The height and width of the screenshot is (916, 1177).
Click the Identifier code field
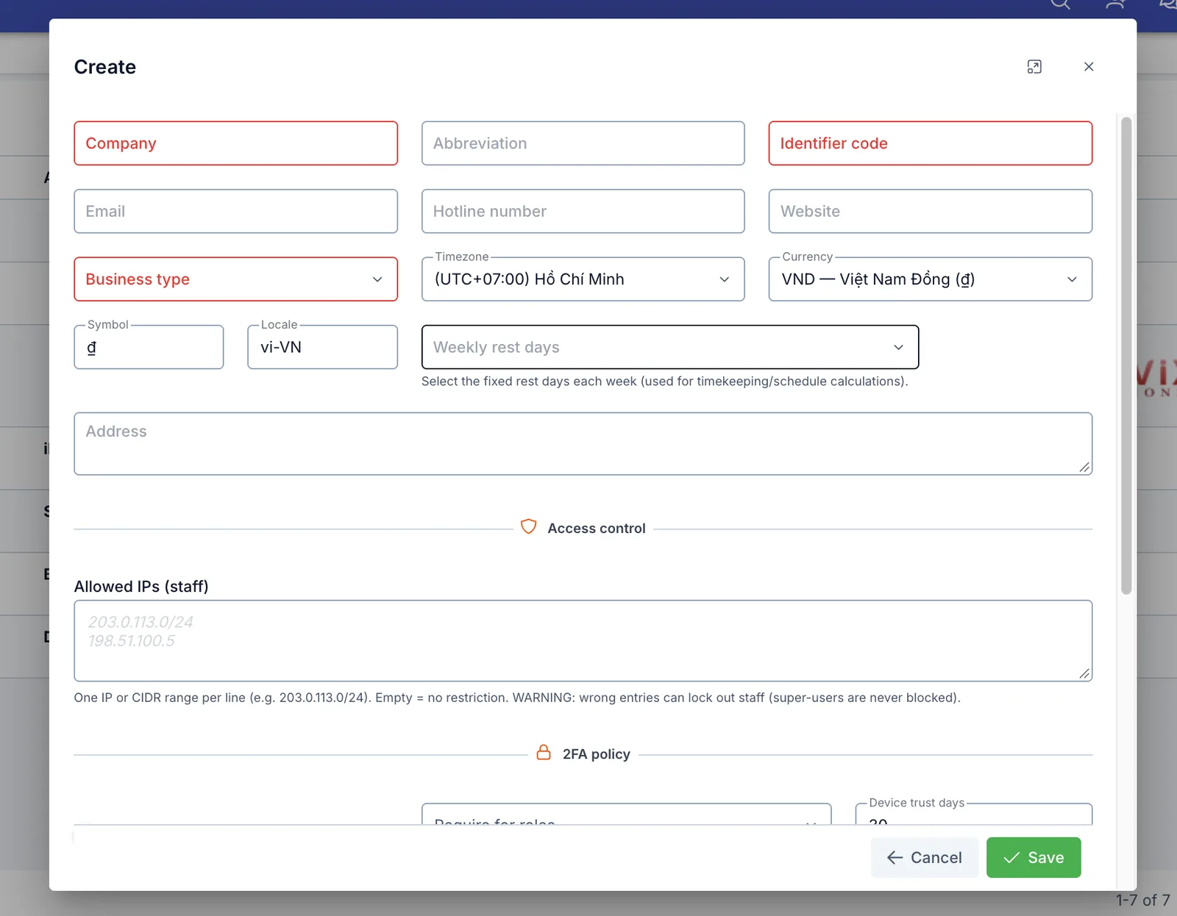pyautogui.click(x=930, y=143)
